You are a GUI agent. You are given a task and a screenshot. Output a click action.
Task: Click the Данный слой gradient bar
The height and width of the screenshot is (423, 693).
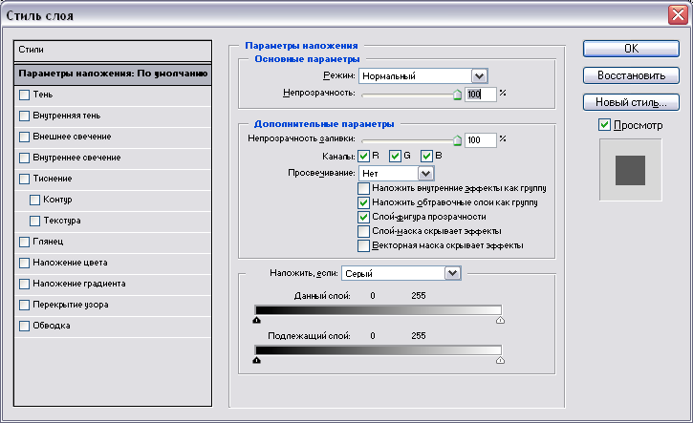[x=379, y=310]
